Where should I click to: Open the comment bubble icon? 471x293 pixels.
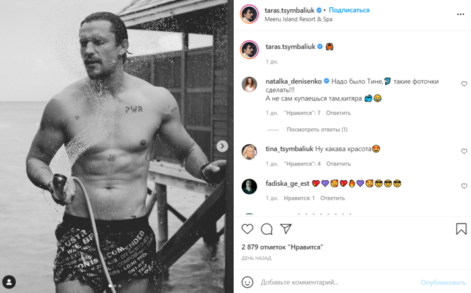(266, 229)
